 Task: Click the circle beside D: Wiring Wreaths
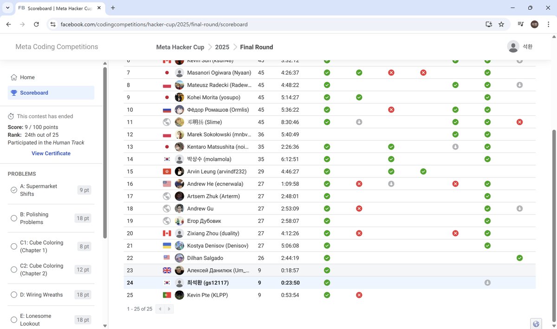pos(14,295)
